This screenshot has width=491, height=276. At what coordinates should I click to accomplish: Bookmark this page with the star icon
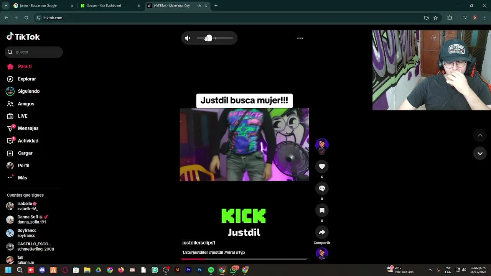pos(435,18)
